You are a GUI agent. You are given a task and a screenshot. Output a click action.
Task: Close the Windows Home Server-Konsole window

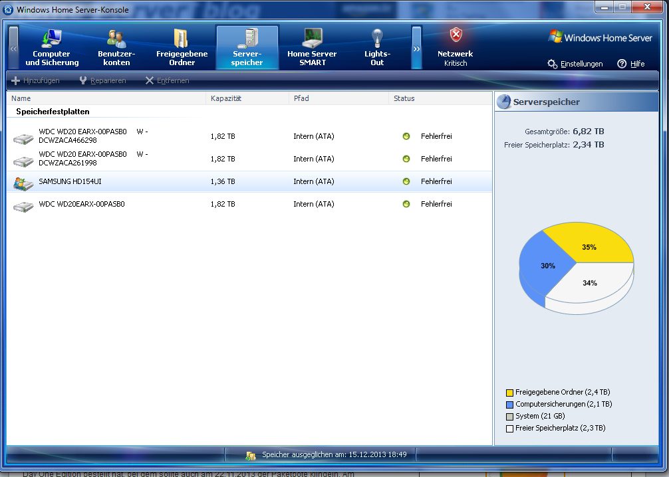(647, 7)
